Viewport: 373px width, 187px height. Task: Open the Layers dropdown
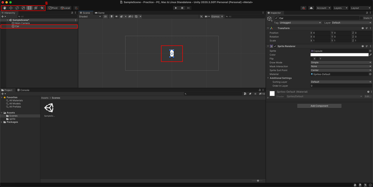341,8
